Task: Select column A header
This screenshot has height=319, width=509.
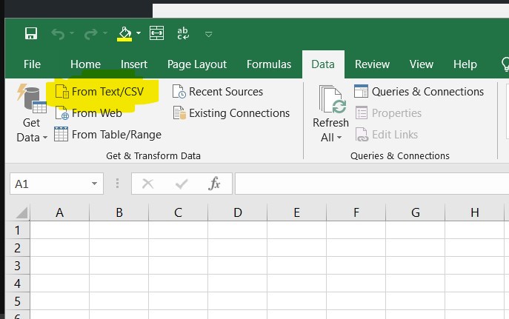Action: [60, 212]
